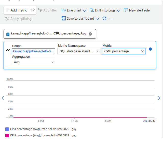Screen dimensions: 163x144
Task: Click the SQL database icon in metric pill
Action: click(8, 34)
